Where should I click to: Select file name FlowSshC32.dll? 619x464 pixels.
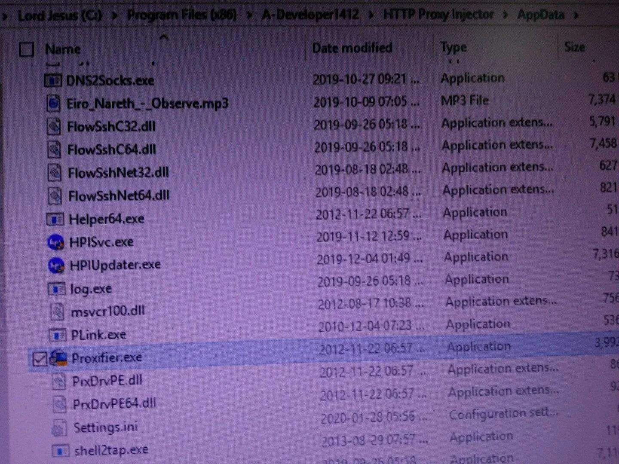click(x=111, y=126)
